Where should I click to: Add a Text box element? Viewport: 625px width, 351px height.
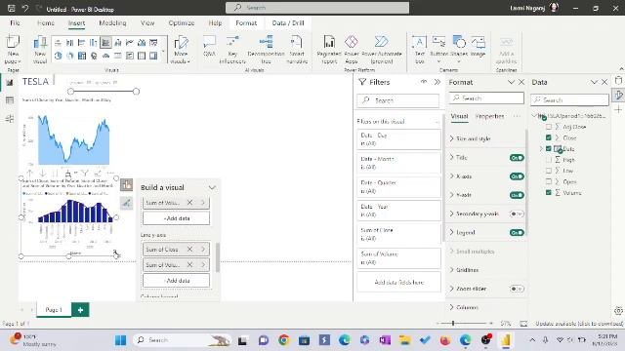pyautogui.click(x=419, y=50)
